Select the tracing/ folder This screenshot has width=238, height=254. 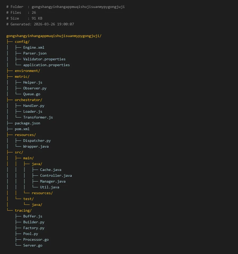click(x=23, y=210)
